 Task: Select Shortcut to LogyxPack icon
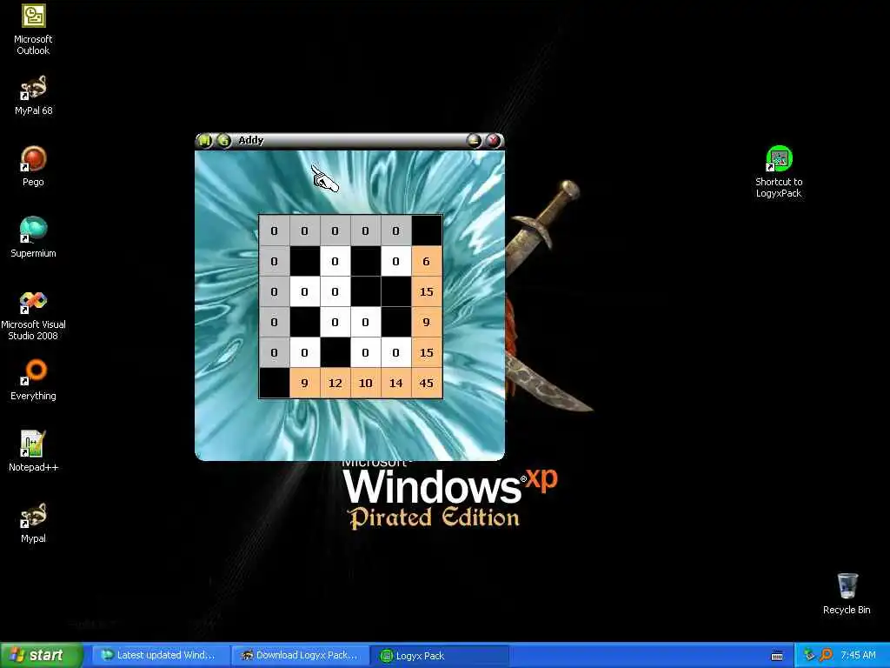click(779, 172)
